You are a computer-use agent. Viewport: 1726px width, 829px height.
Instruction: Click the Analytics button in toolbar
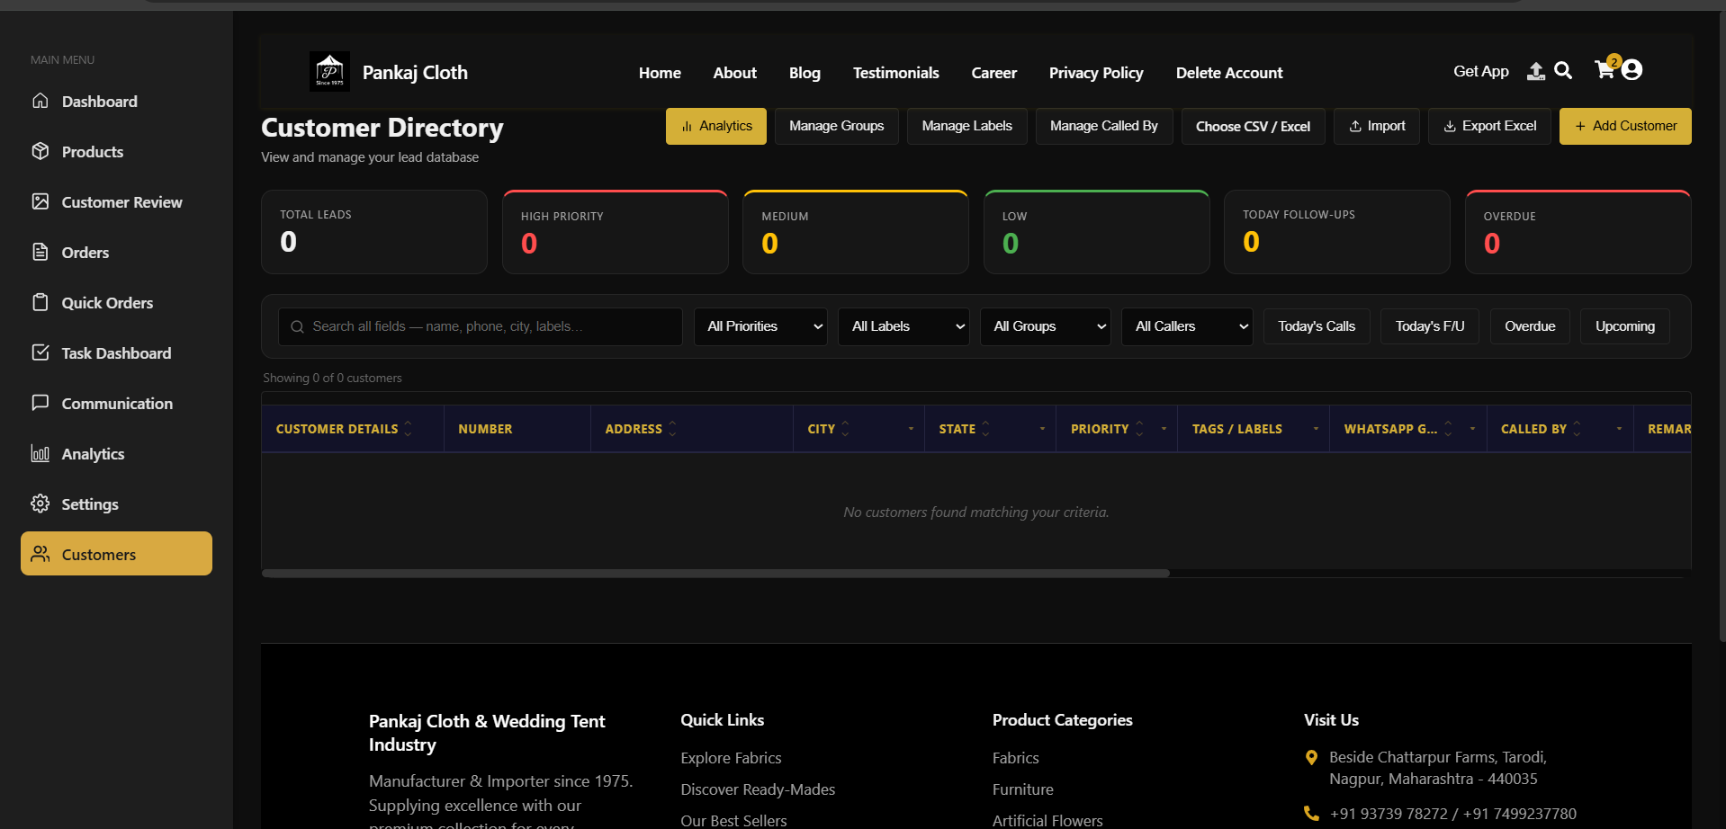716,126
